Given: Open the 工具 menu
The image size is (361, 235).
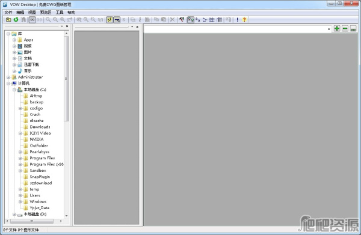Looking at the screenshot, I should tap(60, 12).
